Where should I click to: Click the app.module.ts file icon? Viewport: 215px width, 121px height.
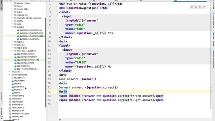(15, 66)
